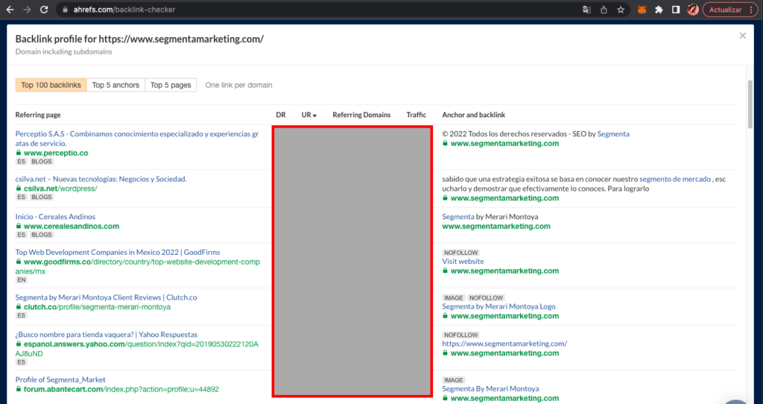Screen dimensions: 763x404
Task: Click the Actualizar update button
Action: (725, 10)
